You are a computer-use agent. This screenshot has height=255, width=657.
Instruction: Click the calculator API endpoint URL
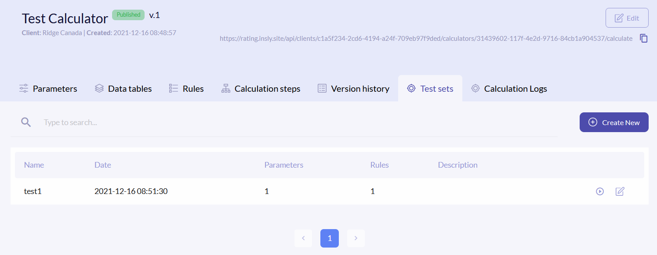426,39
